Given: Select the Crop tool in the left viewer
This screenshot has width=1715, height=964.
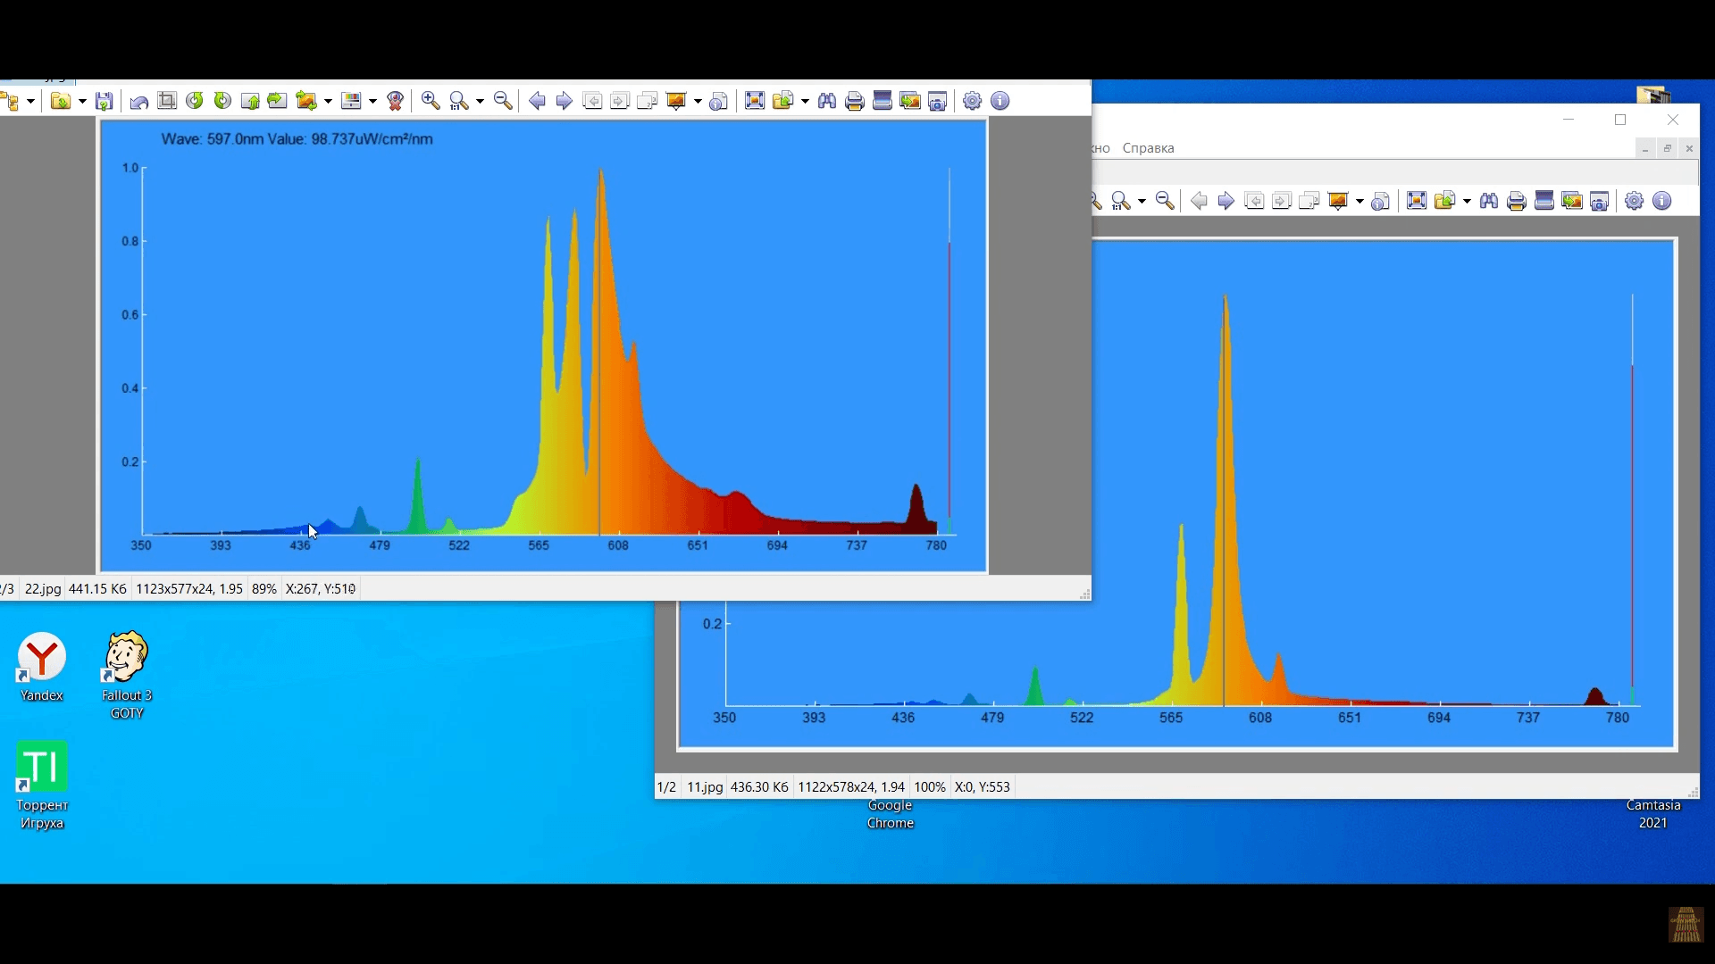Looking at the screenshot, I should point(167,101).
